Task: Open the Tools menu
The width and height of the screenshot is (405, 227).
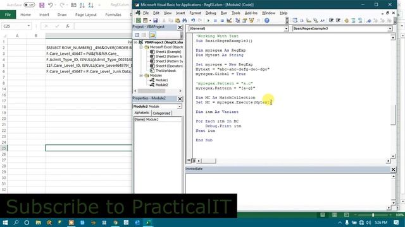Action: pyautogui.click(x=236, y=13)
